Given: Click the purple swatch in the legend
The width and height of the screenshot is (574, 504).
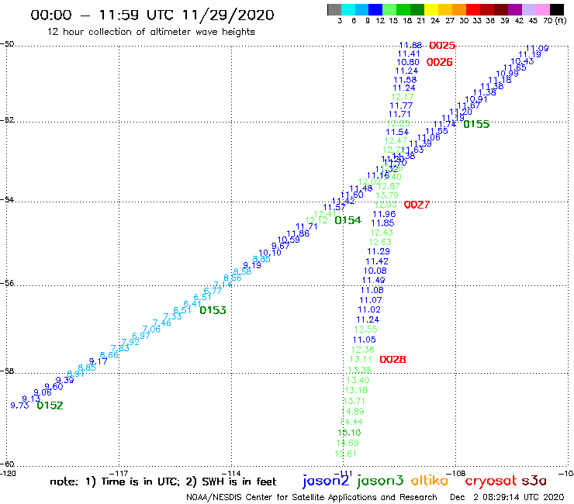Looking at the screenshot, I should tap(515, 9).
